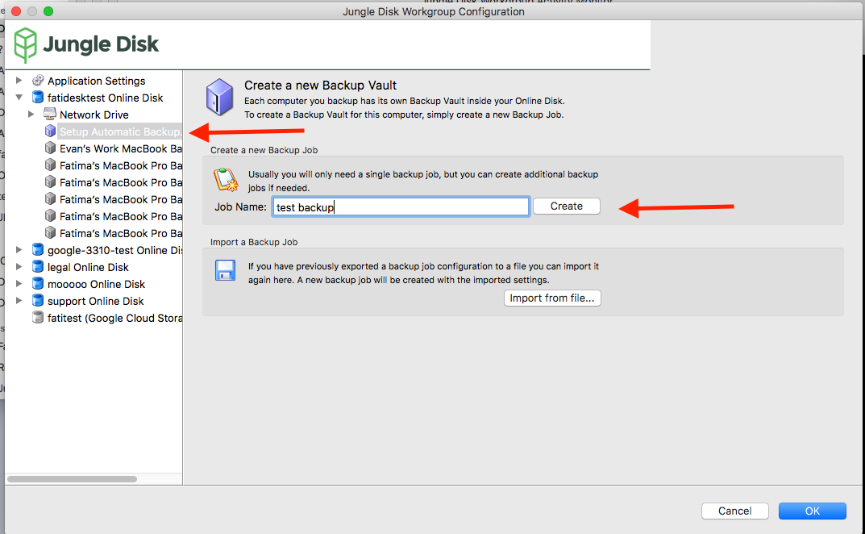Screen dimensions: 865x534
Task: Click the sidebar horizontal scrollbar
Action: pyautogui.click(x=73, y=479)
